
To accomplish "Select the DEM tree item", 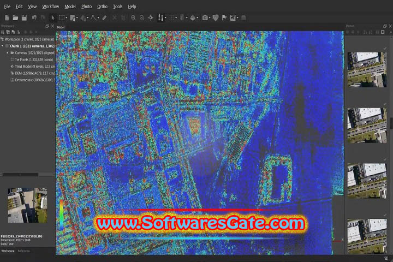I will point(33,73).
